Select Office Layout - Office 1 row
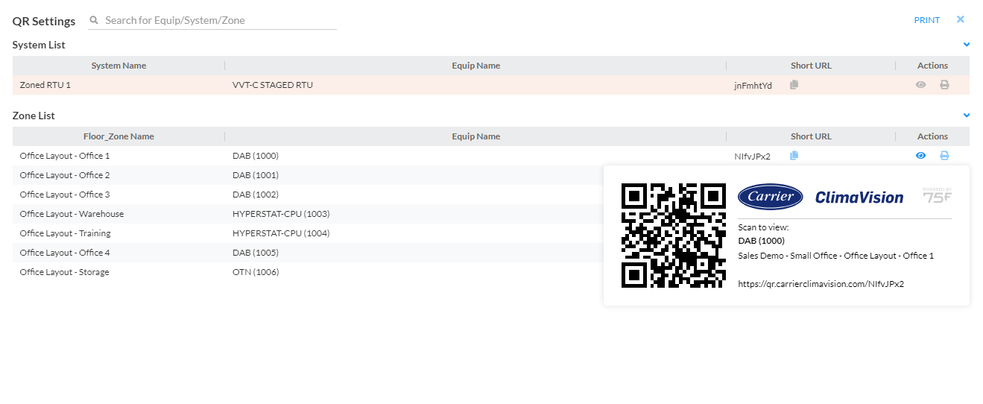The width and height of the screenshot is (983, 404). coord(491,156)
